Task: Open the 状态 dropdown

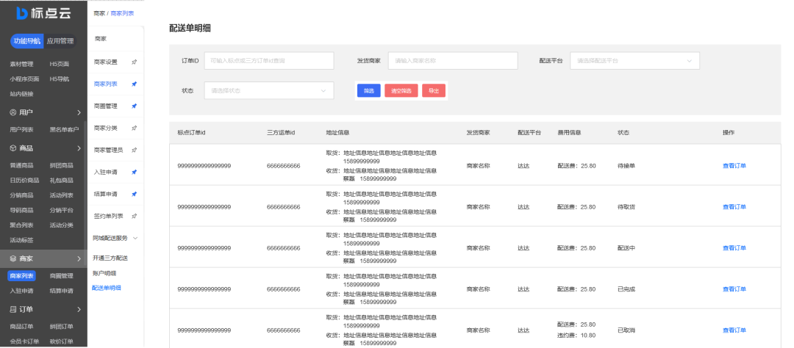Action: click(269, 90)
